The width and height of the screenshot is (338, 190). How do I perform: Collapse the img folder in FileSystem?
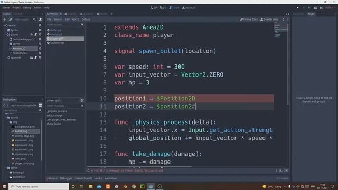[x=8, y=122]
